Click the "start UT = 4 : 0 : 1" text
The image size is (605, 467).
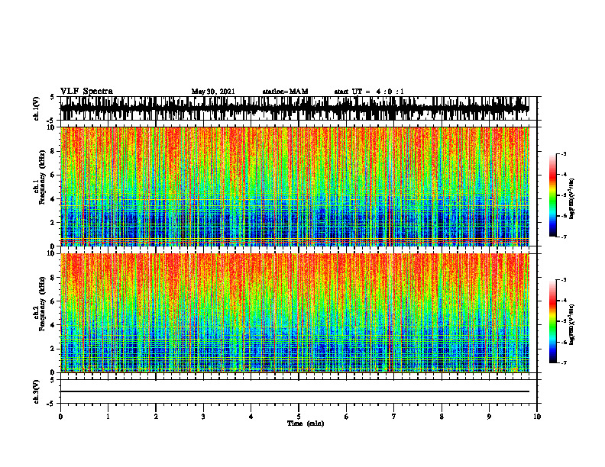pyautogui.click(x=369, y=92)
